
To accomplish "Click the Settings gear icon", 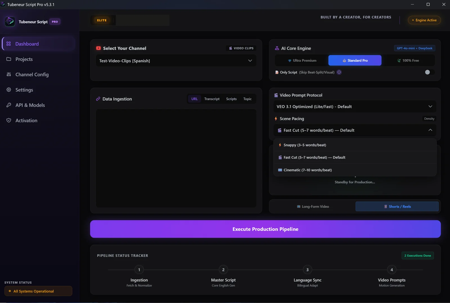I will [9, 90].
